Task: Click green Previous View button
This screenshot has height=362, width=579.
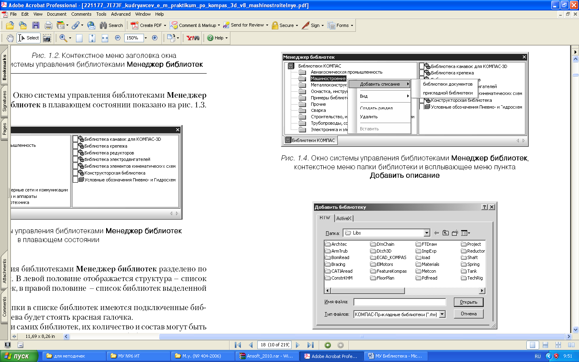Action: click(x=328, y=345)
